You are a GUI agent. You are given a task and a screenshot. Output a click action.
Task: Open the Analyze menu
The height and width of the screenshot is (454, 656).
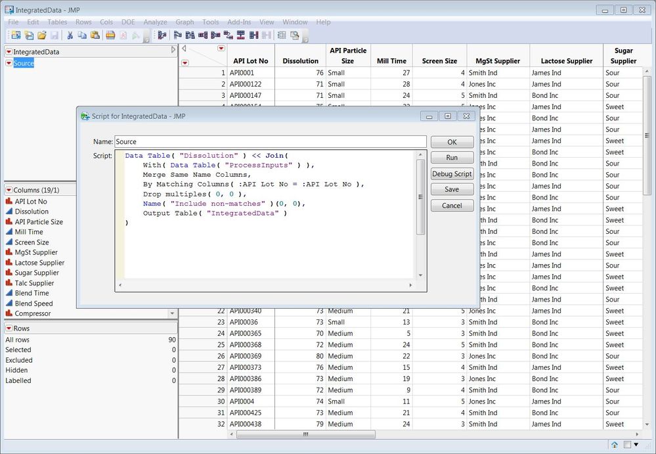tap(155, 22)
